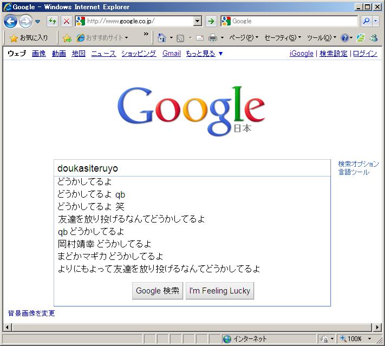Open the 動画 videos link
Image resolution: width=385 pixels, height=346 pixels.
[x=59, y=53]
